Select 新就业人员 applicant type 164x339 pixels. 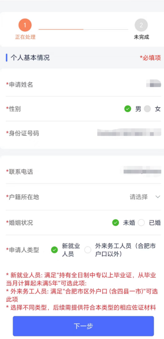pos(54,250)
